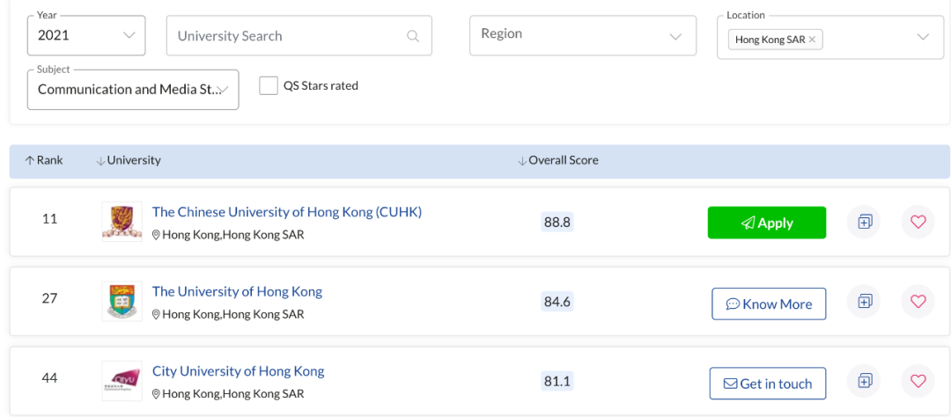Sort by Overall Score column header
The width and height of the screenshot is (951, 417).
pos(557,161)
